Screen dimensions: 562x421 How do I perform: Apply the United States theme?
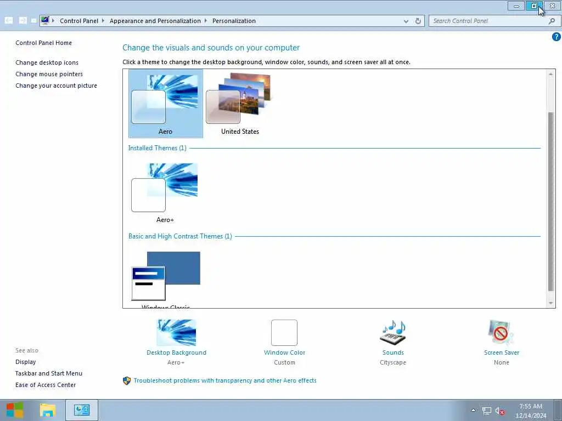point(240,104)
